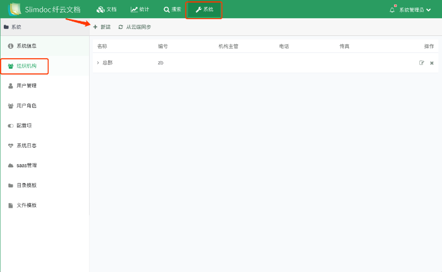Open 文件模板 in the sidebar

(x=45, y=205)
